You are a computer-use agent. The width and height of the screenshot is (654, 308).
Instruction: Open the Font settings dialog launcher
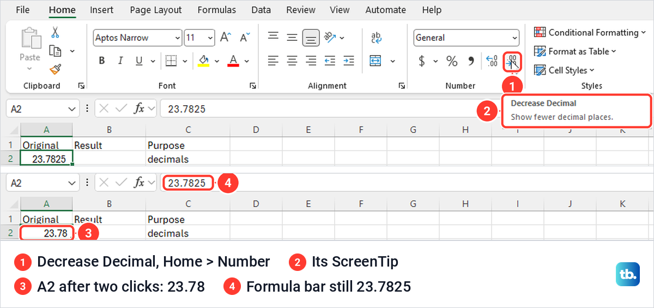252,86
